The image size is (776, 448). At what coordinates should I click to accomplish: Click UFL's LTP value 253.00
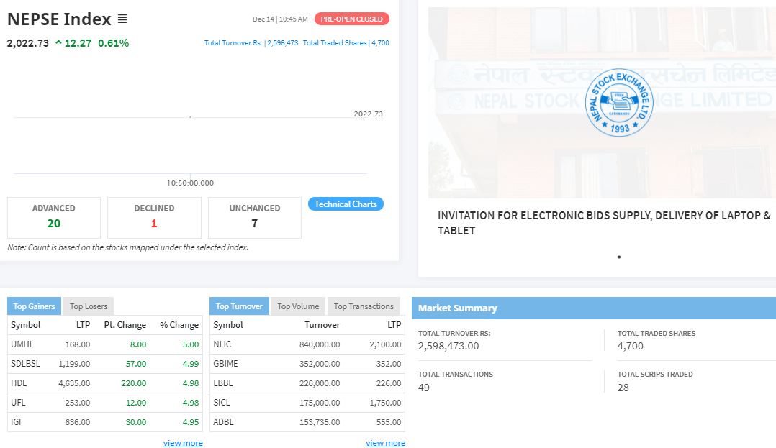coord(78,402)
